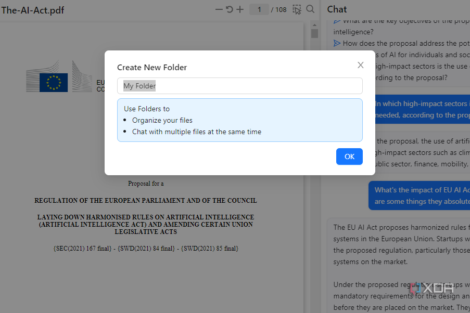Click the 'Organize your files' text
The height and width of the screenshot is (313, 470).
point(162,121)
